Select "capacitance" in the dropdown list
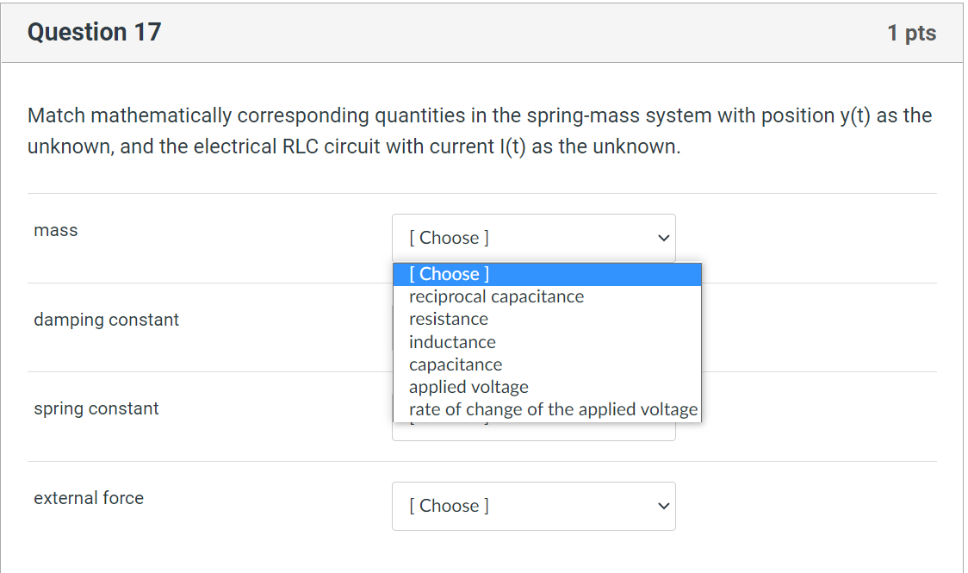Image resolution: width=968 pixels, height=573 pixels. click(x=456, y=364)
